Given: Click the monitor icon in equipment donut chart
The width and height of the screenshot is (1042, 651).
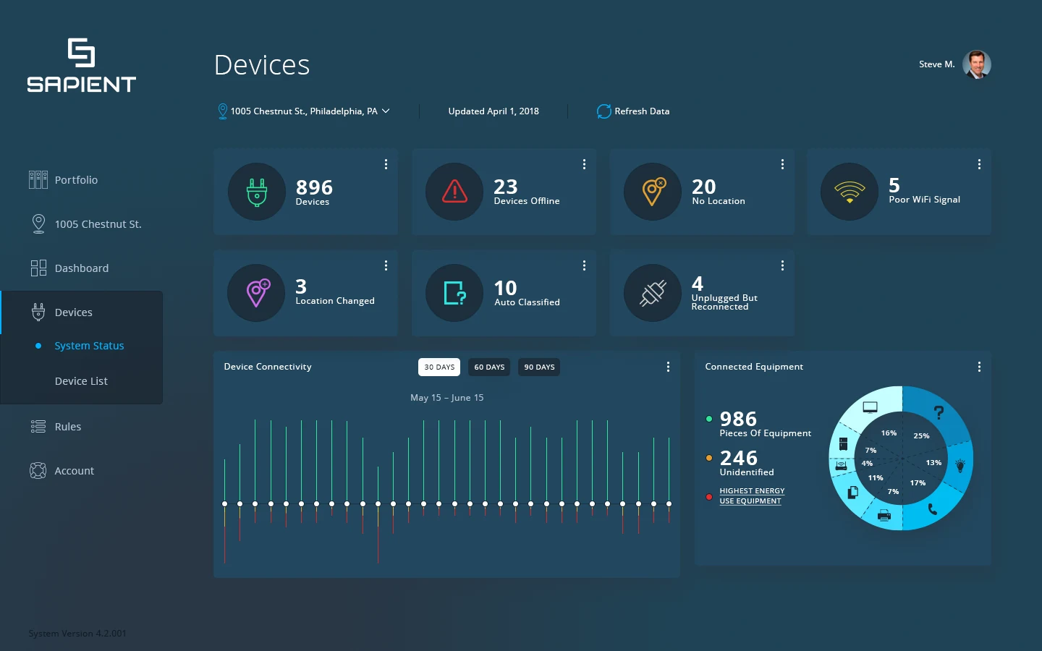Looking at the screenshot, I should coord(870,407).
